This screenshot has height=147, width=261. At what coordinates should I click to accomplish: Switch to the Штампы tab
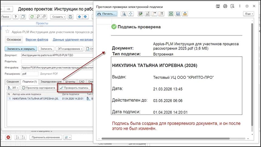[x=70, y=81]
